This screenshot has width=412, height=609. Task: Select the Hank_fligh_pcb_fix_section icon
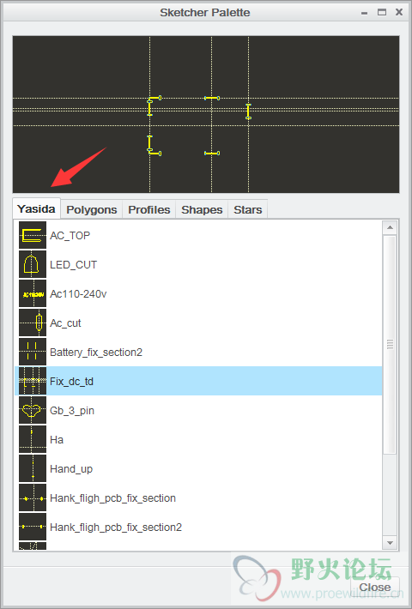pyautogui.click(x=33, y=497)
